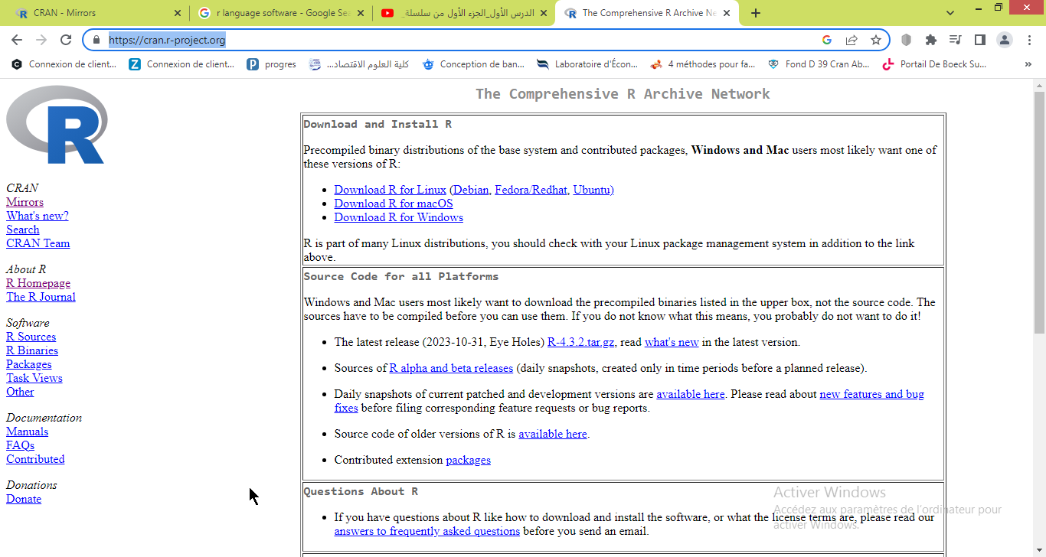Viewport: 1046px width, 557px height.
Task: Open the R-4.3.2.tar.gz source link
Action: click(581, 342)
